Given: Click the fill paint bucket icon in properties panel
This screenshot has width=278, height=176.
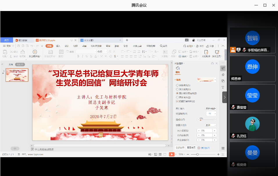Looking at the screenshot, I should 177,68.
